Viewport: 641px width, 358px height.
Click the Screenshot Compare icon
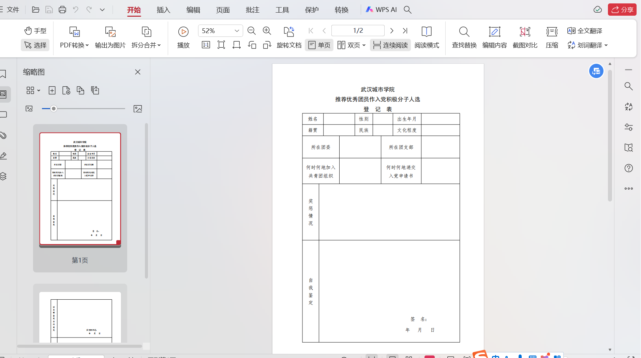click(x=525, y=32)
